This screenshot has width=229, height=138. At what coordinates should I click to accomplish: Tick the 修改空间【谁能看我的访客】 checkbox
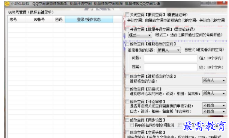[127, 76]
